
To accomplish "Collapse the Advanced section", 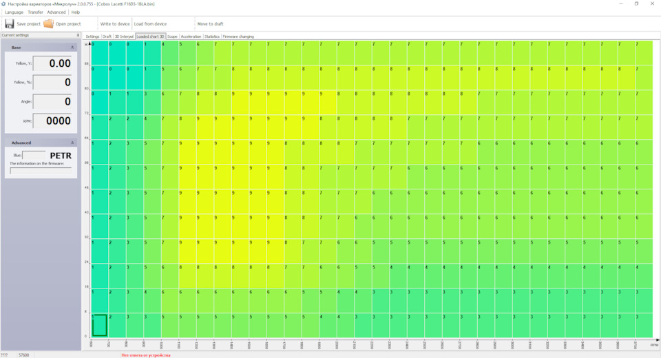I will 72,143.
